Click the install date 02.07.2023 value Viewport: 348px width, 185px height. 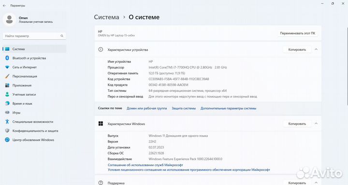tap(156, 147)
